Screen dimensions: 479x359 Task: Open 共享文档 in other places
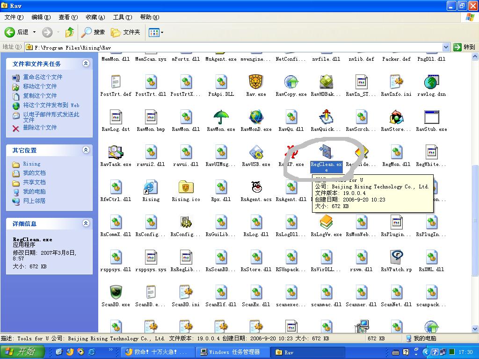pos(34,182)
